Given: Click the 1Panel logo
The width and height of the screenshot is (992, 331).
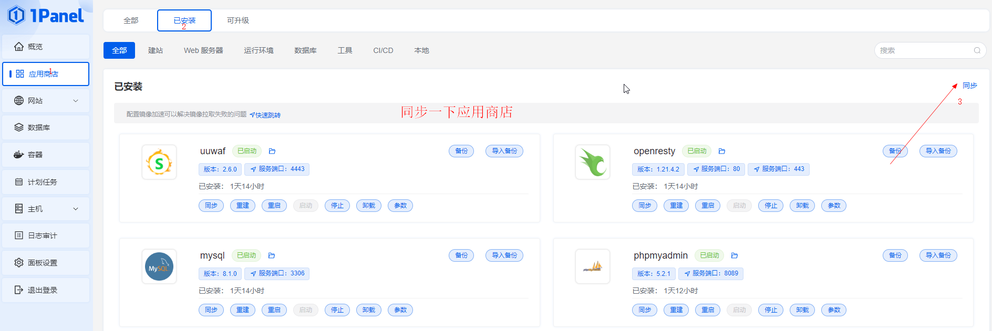Looking at the screenshot, I should coord(46,15).
